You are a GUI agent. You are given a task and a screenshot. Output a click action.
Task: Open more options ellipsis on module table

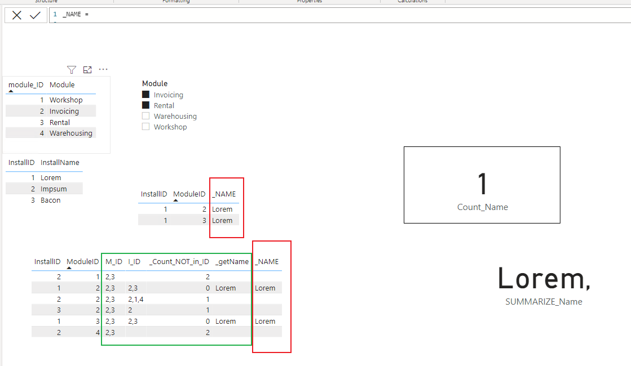103,69
